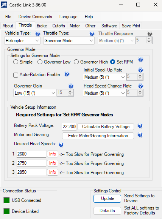
Task: Click help icon for Head Speed Change Rate
Action: click(140, 86)
